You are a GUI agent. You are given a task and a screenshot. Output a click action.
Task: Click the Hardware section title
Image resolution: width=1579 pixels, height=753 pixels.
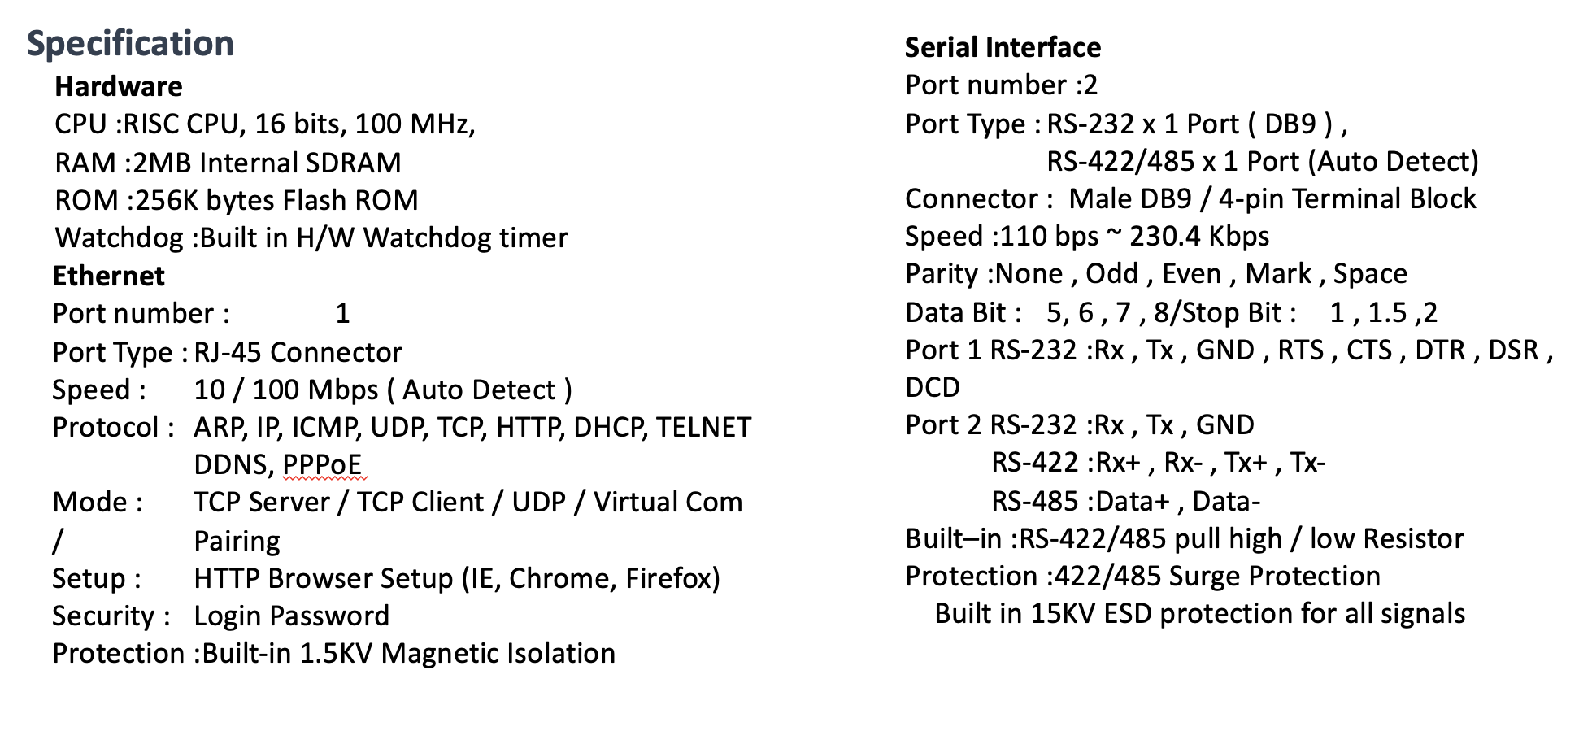tap(119, 86)
